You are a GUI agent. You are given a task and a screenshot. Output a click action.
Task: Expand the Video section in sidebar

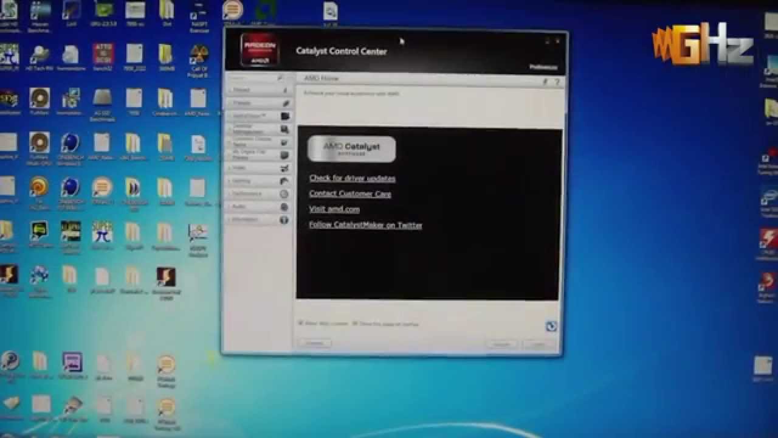click(258, 168)
